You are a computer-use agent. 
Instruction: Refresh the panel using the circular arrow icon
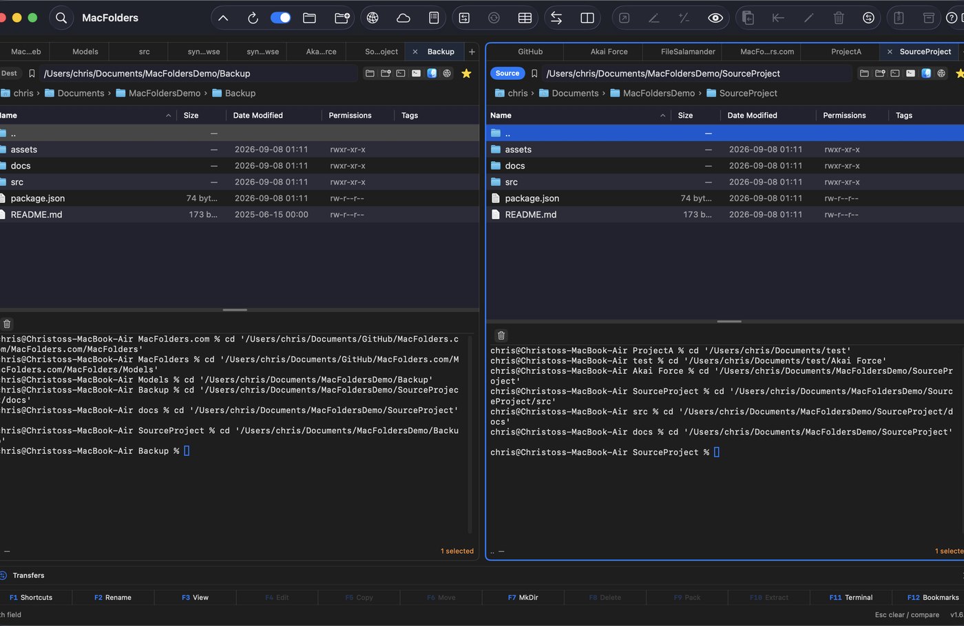[x=253, y=18]
